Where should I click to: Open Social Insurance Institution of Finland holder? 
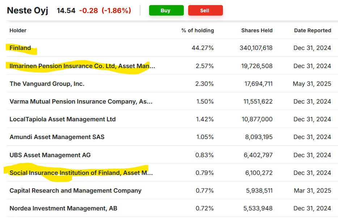pyautogui.click(x=81, y=173)
